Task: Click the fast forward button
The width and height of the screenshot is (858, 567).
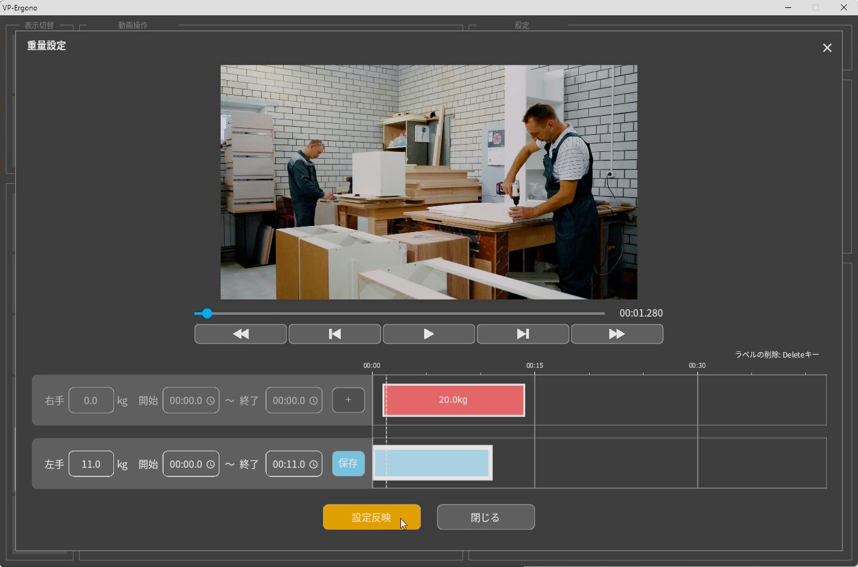Action: point(617,334)
